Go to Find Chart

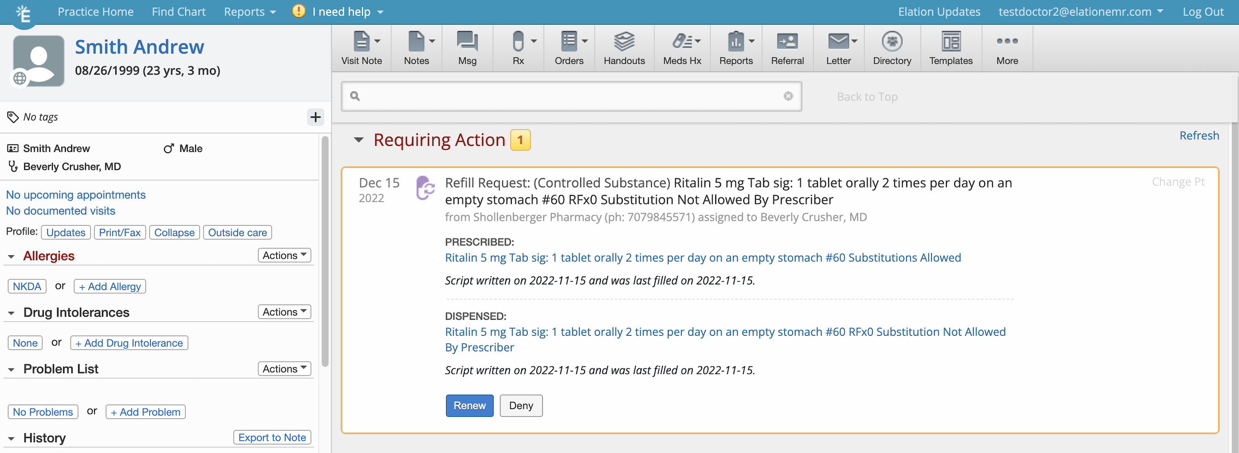[178, 11]
